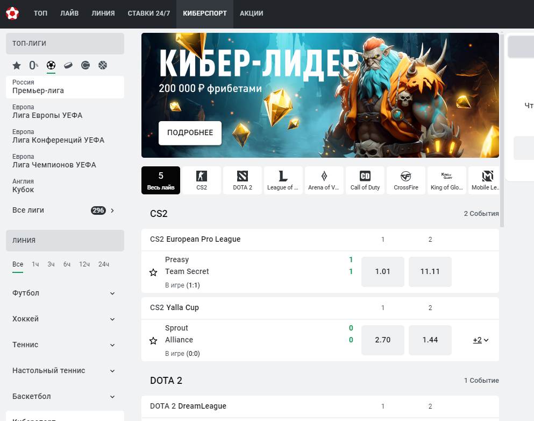The height and width of the screenshot is (421, 534).
Task: Show all live events tile
Action: 161,180
